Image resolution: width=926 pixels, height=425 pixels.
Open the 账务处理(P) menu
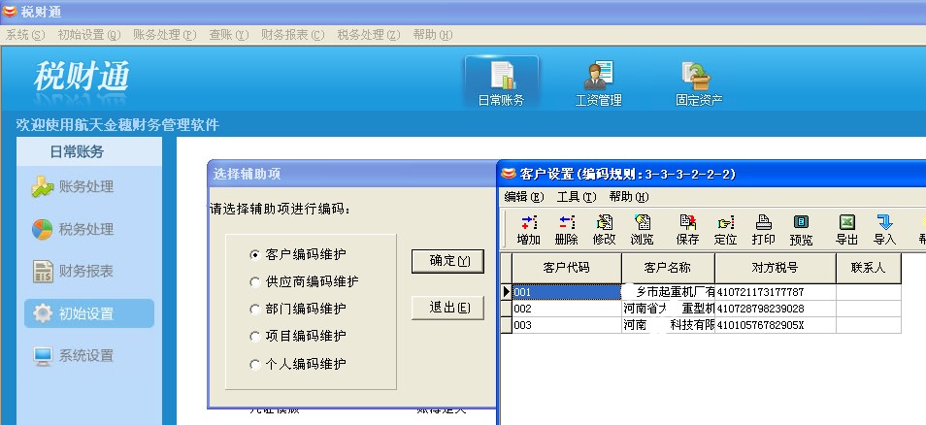pos(165,35)
